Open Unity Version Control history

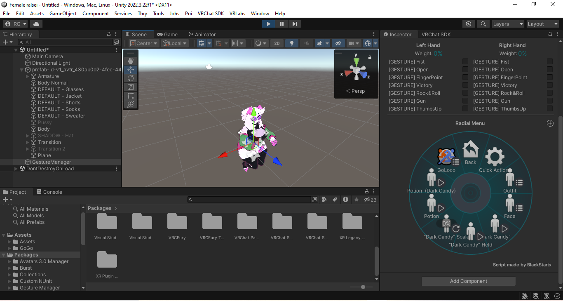(469, 24)
